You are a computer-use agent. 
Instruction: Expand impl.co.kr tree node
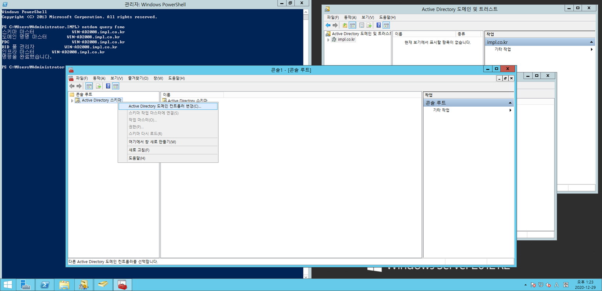pyautogui.click(x=328, y=40)
